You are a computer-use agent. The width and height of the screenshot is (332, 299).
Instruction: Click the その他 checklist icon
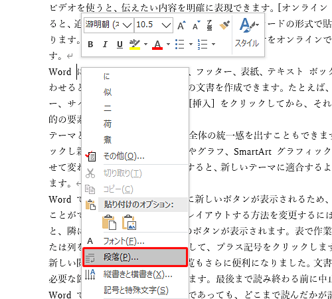[x=90, y=156]
